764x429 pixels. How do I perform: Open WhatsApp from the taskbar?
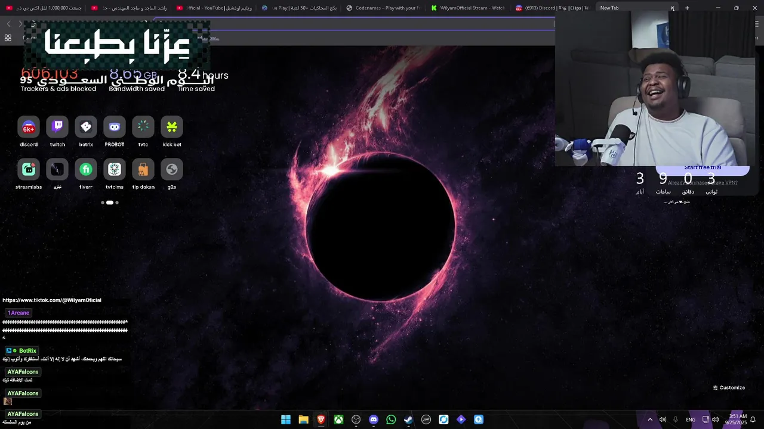391,419
